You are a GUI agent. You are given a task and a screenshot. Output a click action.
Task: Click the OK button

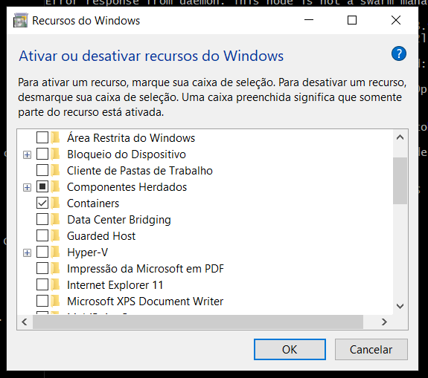point(290,349)
